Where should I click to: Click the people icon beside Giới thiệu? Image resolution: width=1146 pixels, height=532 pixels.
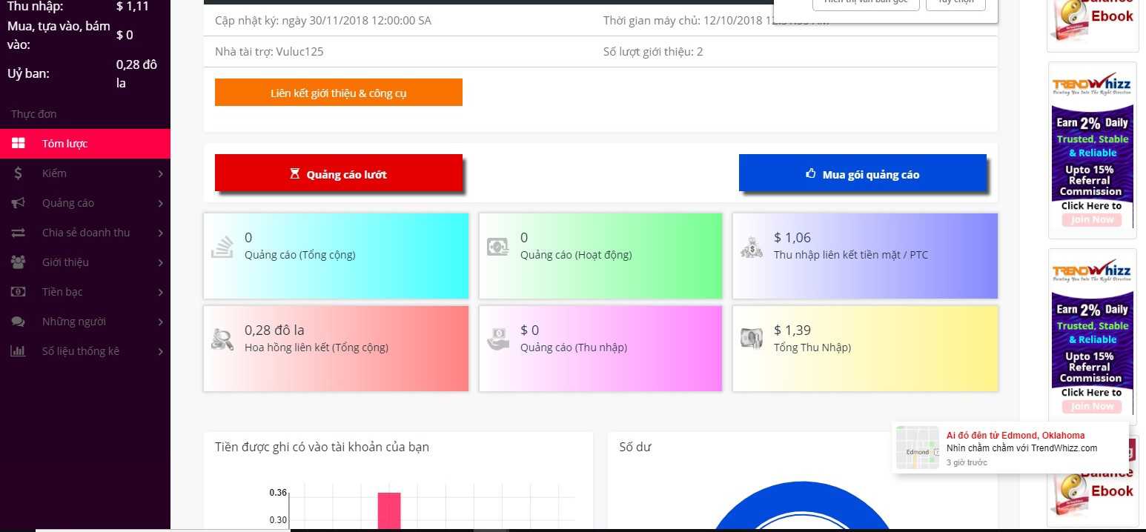pyautogui.click(x=18, y=262)
